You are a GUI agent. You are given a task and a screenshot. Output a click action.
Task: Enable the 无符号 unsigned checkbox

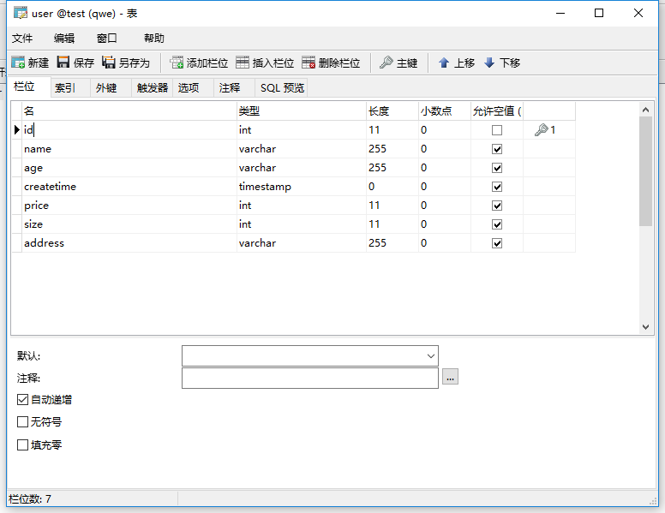(x=23, y=422)
